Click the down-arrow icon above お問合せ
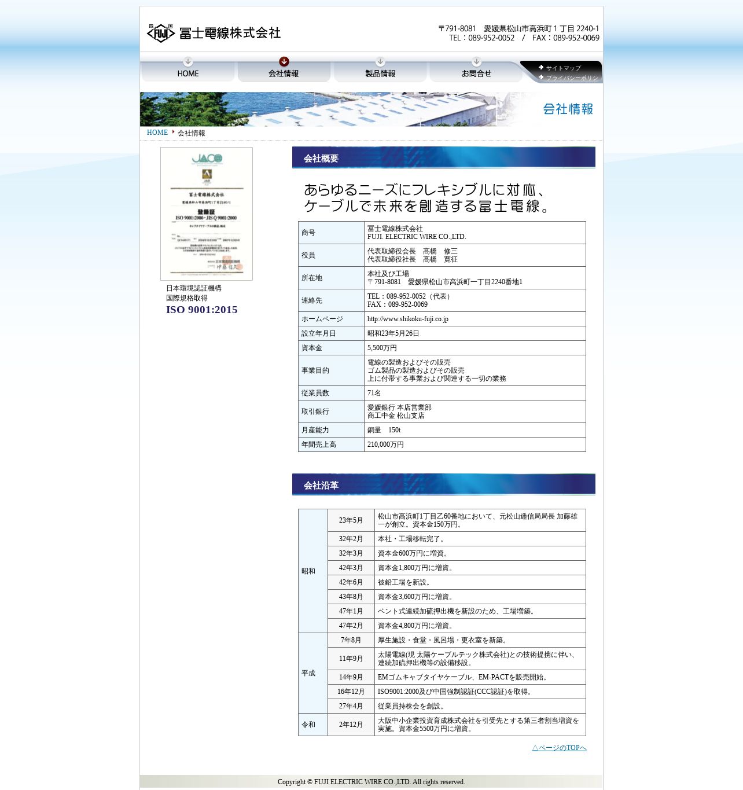Viewport: 743px width, 790px height. pos(476,61)
